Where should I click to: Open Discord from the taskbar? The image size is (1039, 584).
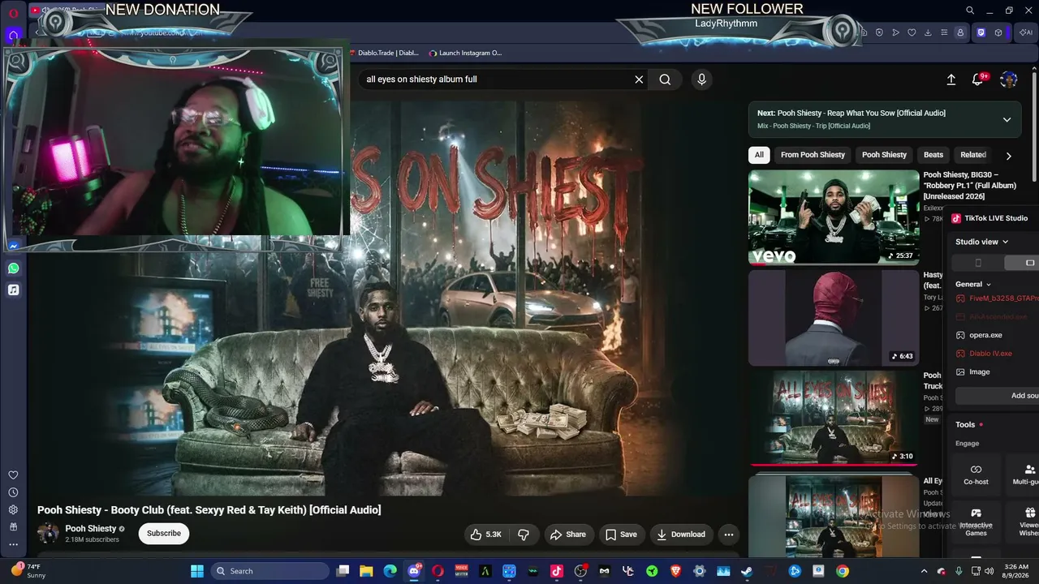coord(414,571)
